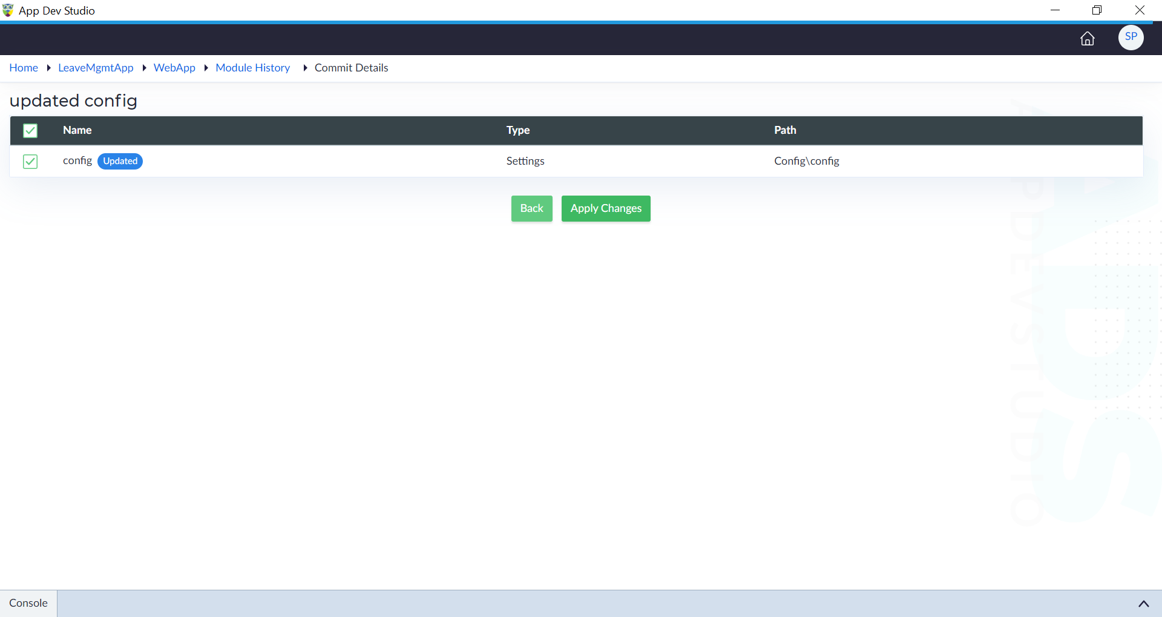1162x617 pixels.
Task: Click the Name column header
Action: point(77,130)
